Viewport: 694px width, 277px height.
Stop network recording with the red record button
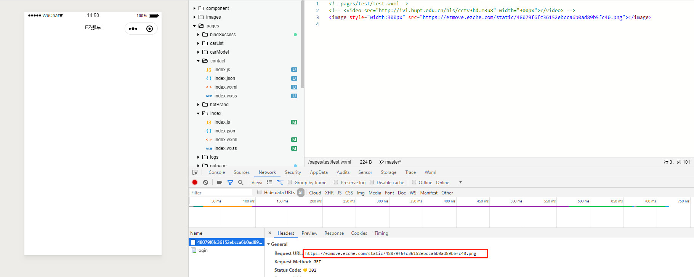pyautogui.click(x=195, y=183)
